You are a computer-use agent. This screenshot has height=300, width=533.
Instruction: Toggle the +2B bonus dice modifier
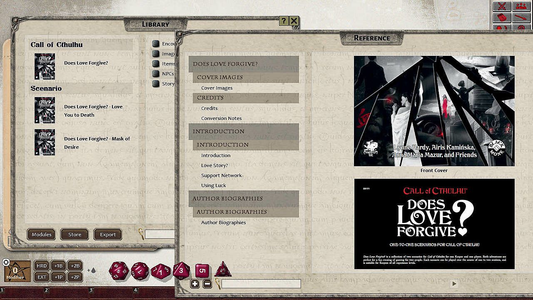tap(75, 266)
